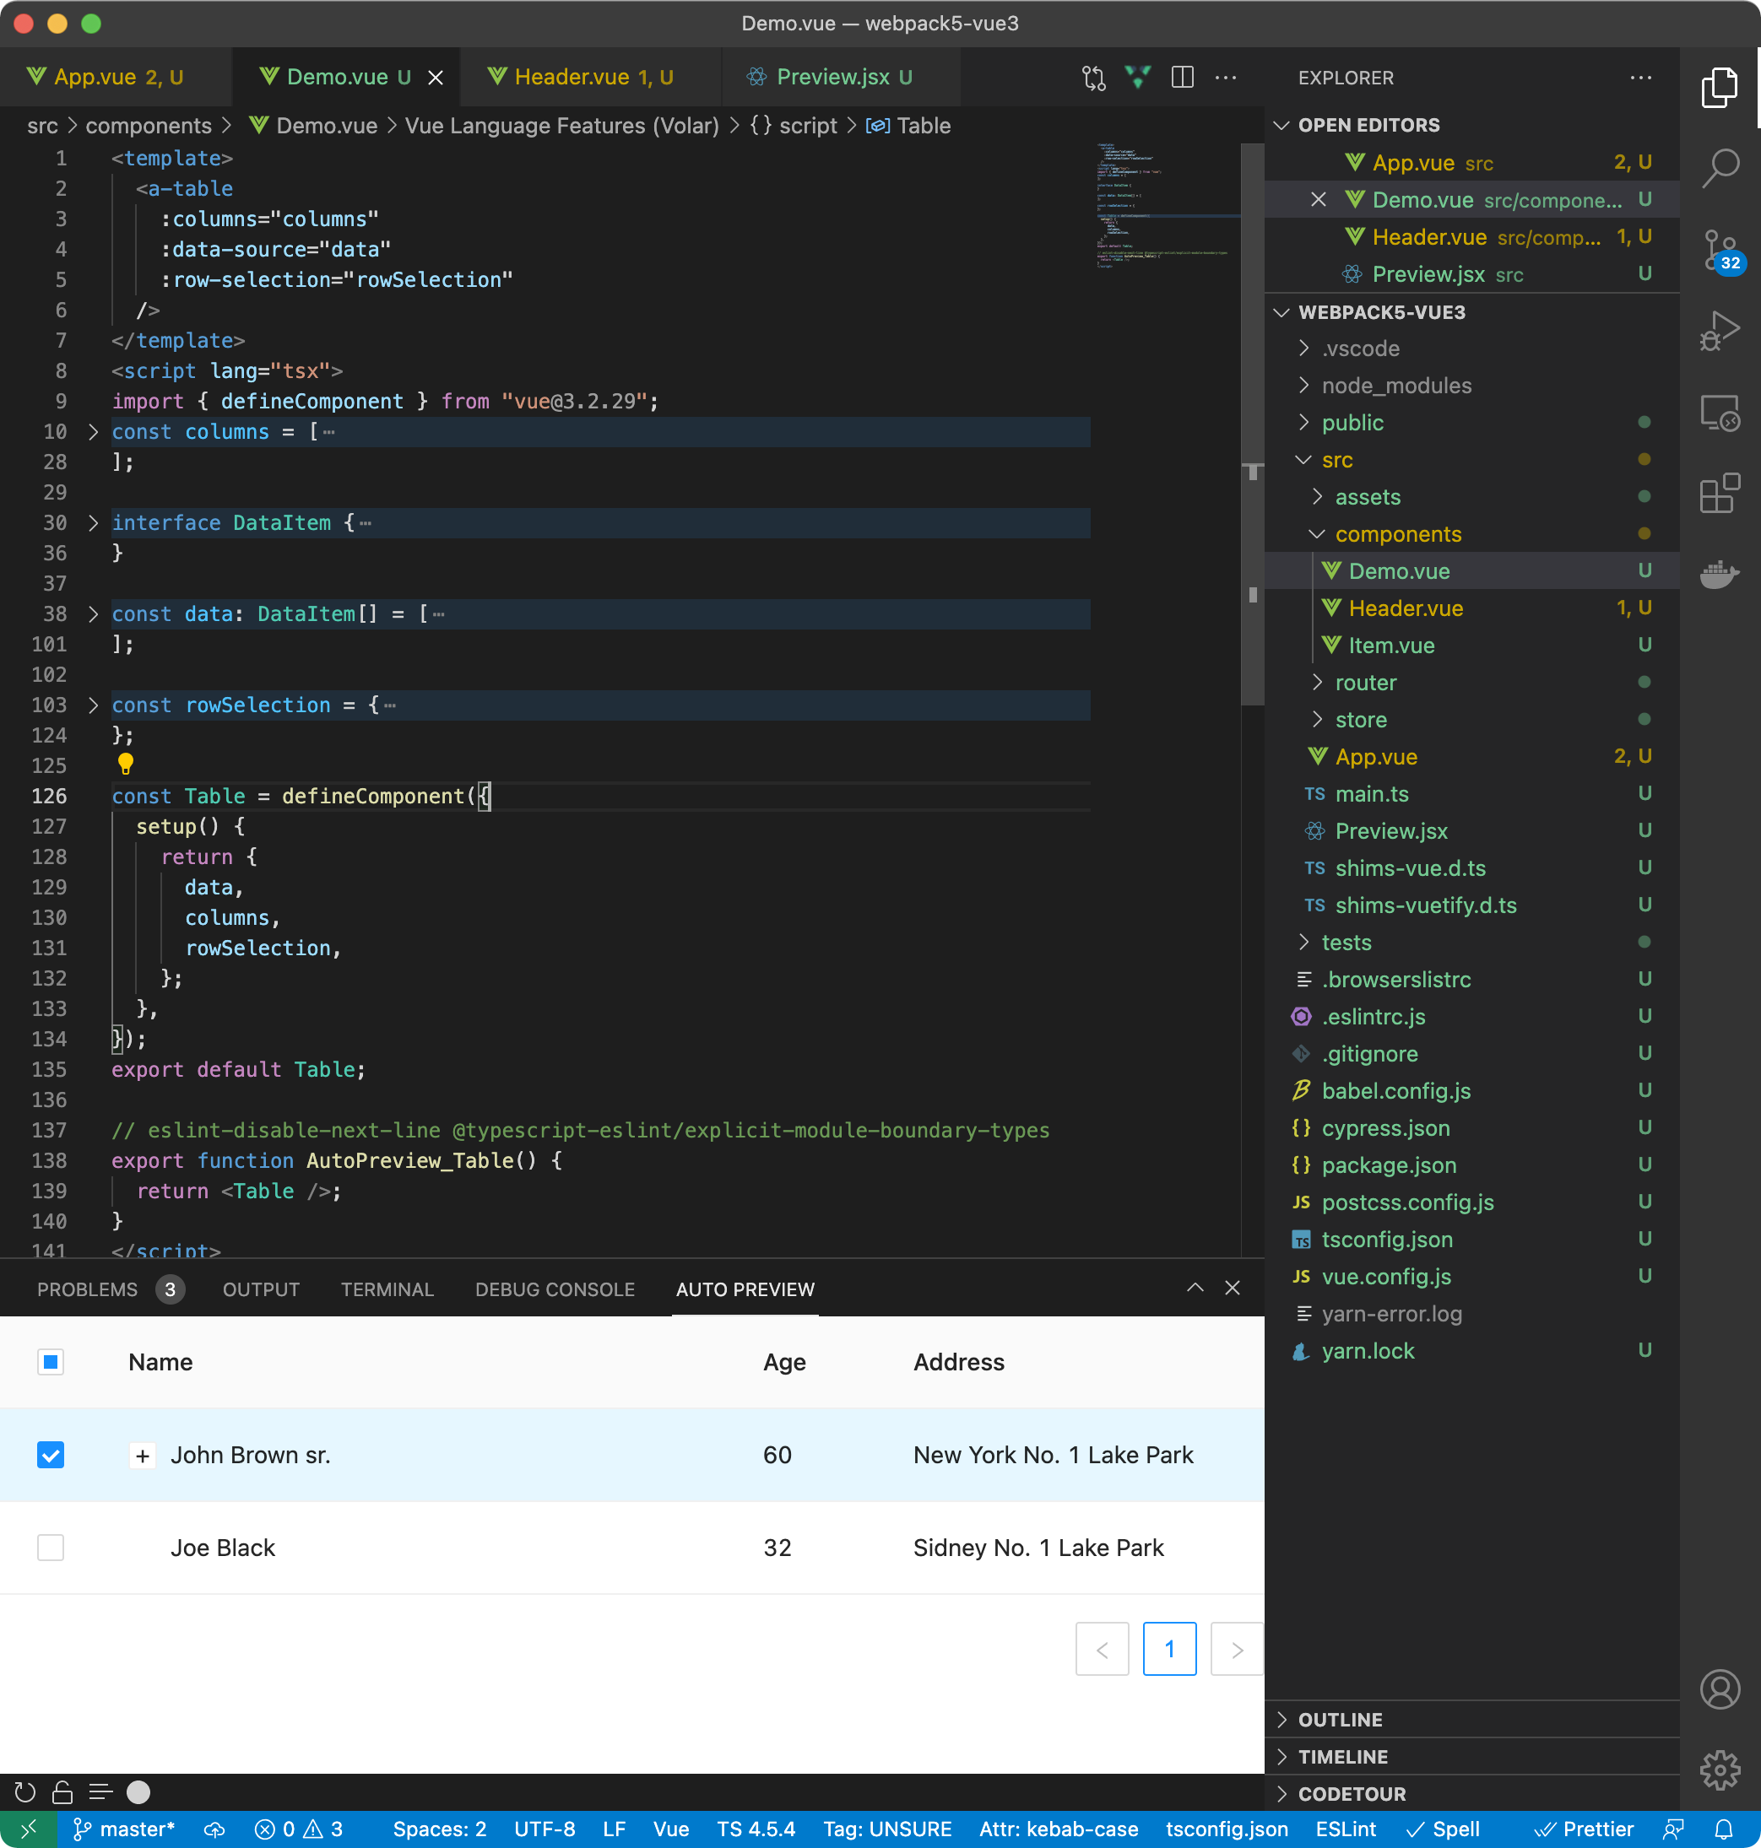Open the Docker view in activity bar

click(1720, 573)
